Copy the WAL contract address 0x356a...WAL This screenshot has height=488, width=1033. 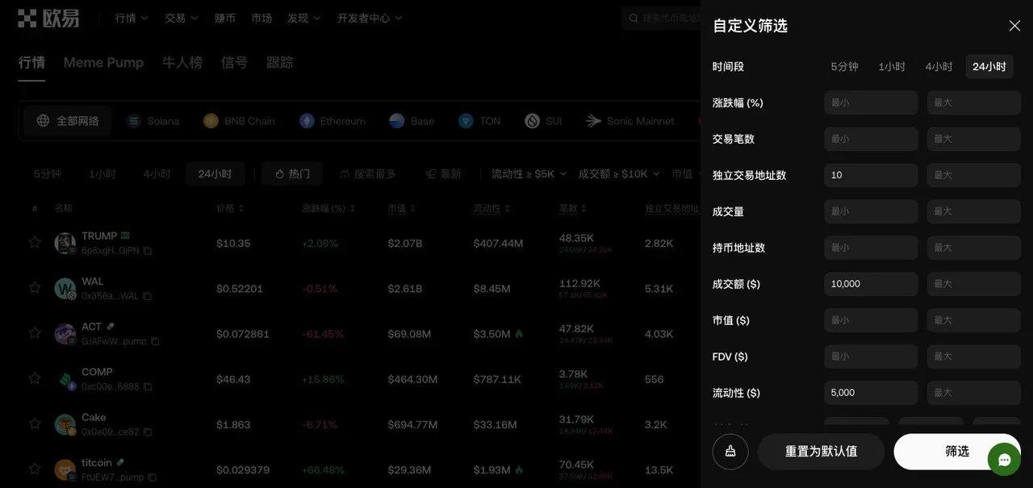pos(147,296)
